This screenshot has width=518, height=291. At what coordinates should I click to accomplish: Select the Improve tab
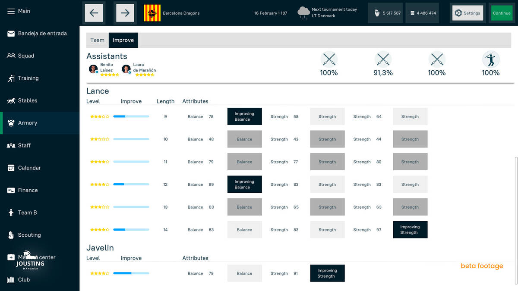point(123,40)
